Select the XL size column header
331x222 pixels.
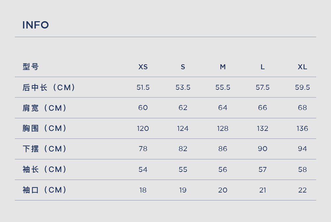pyautogui.click(x=302, y=67)
